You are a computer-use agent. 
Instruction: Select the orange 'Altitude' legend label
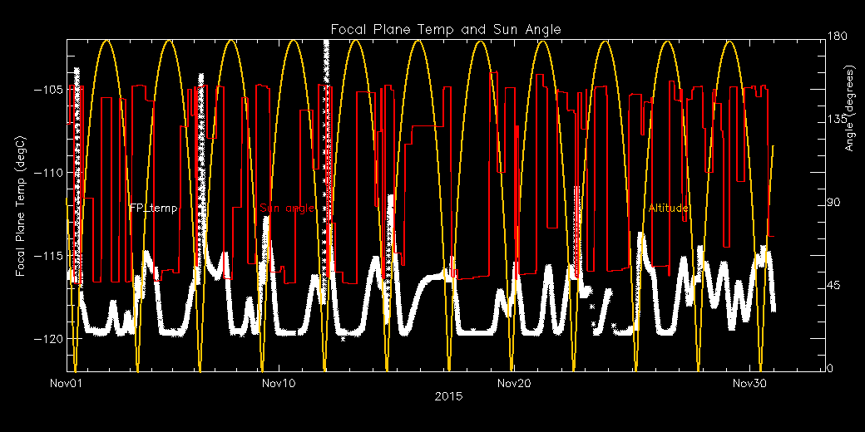coord(669,209)
